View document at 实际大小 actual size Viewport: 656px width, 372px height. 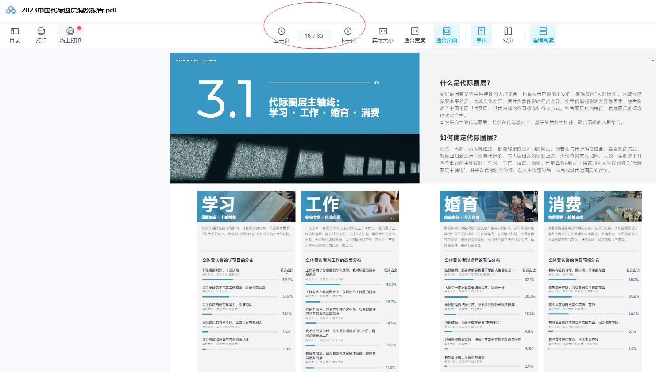[382, 35]
